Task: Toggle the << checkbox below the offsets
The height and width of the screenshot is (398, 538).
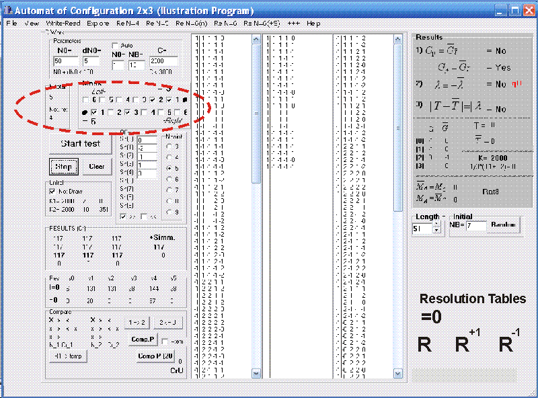Action: pyautogui.click(x=144, y=216)
